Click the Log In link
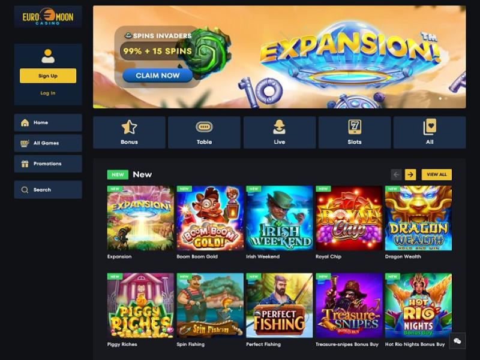 point(48,93)
